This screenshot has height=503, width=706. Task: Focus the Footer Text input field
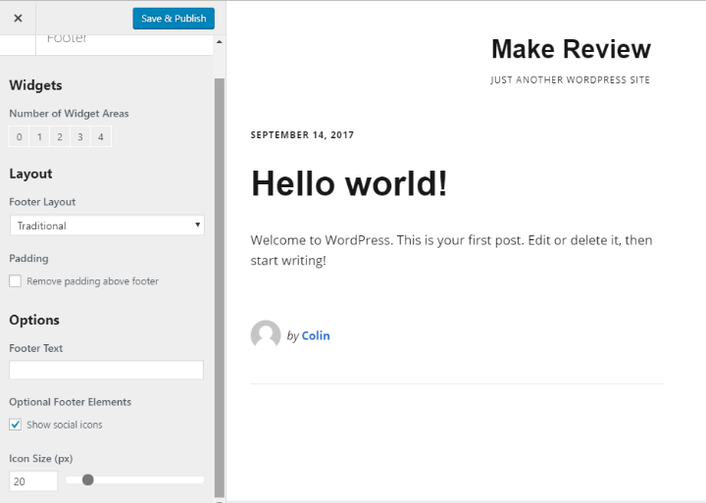106,370
